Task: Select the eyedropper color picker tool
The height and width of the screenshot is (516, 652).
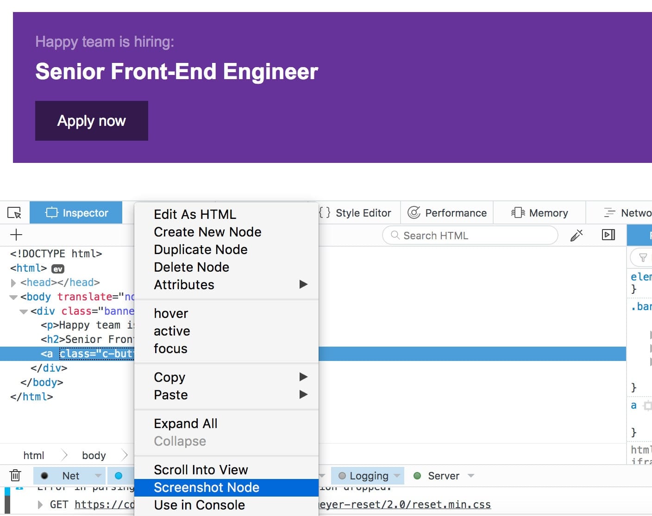Action: (x=577, y=236)
